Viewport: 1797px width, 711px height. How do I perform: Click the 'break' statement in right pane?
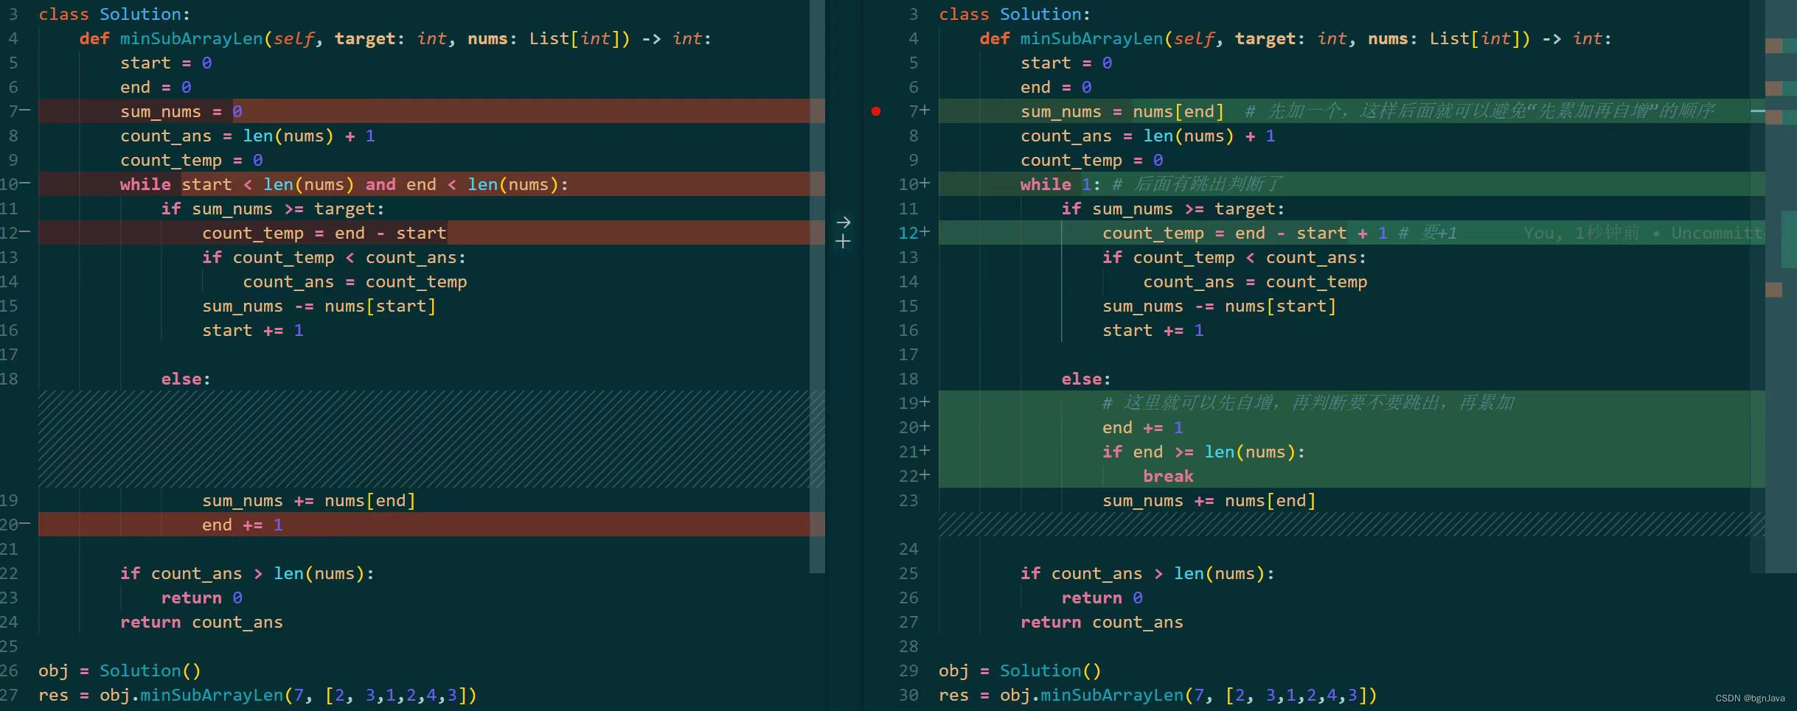(1168, 476)
